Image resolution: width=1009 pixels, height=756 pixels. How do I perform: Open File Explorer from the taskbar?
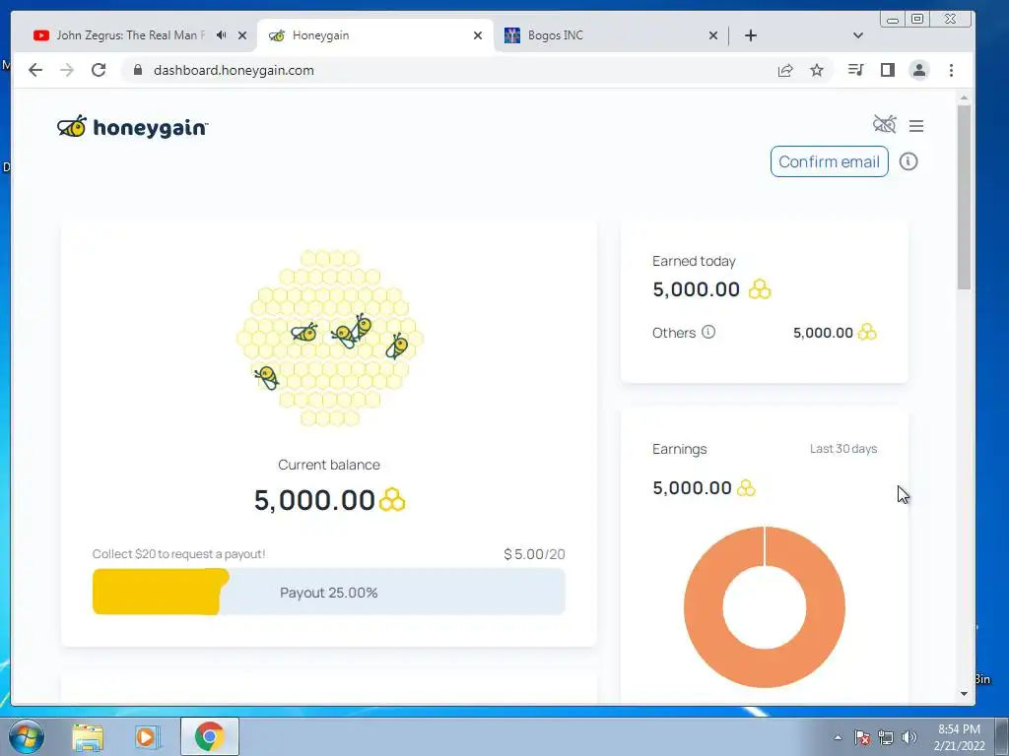[x=88, y=737]
